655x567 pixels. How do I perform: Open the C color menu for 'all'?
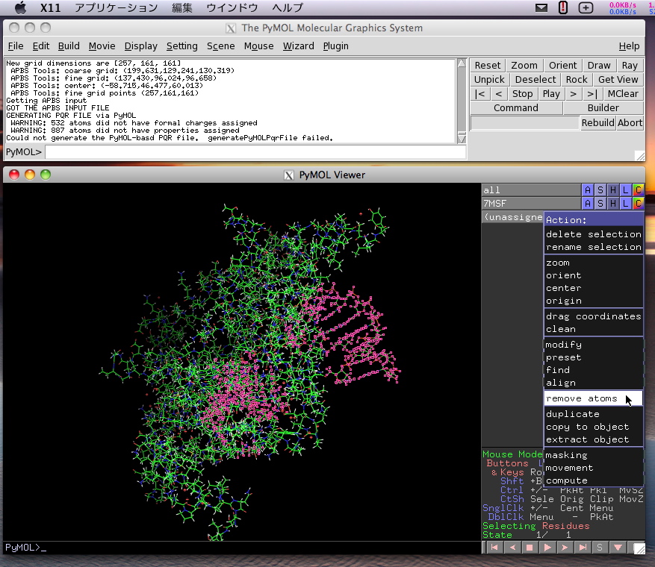638,190
